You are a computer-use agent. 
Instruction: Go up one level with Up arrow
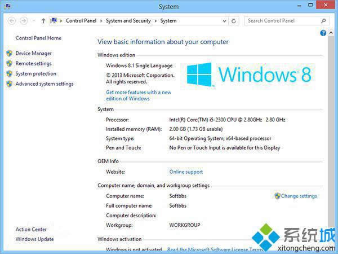click(43, 21)
